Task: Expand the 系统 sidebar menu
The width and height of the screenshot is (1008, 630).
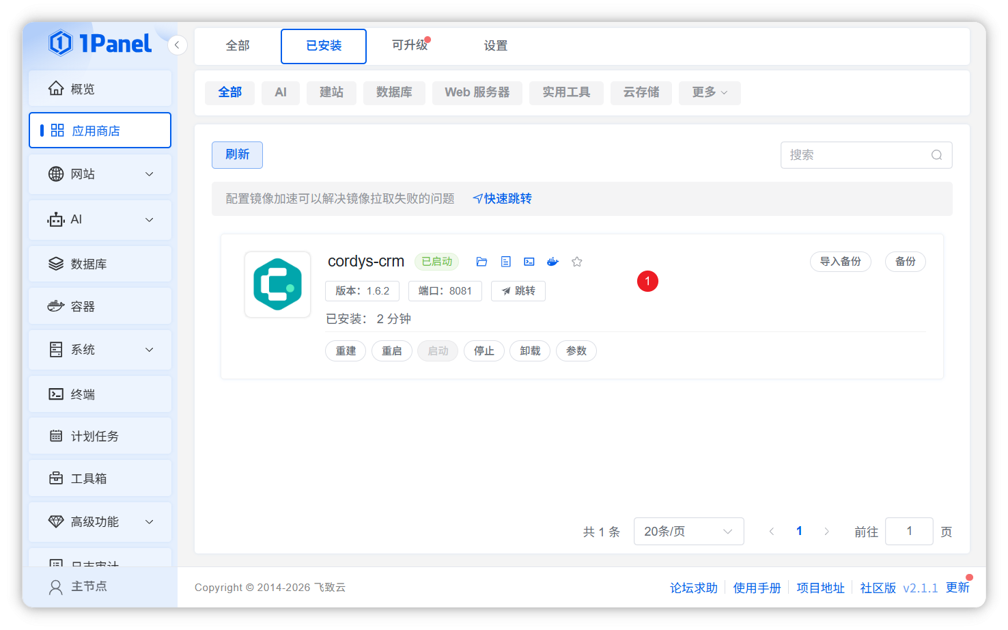Action: click(100, 350)
